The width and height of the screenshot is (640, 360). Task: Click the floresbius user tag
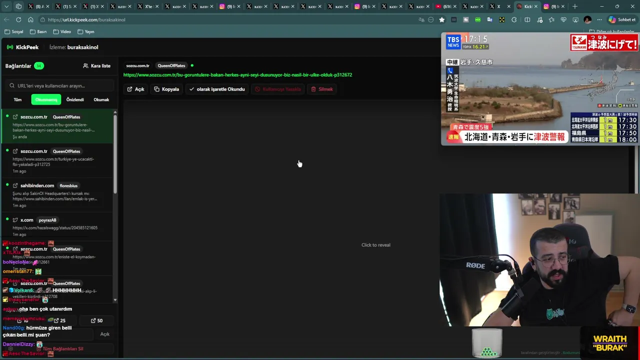69,185
